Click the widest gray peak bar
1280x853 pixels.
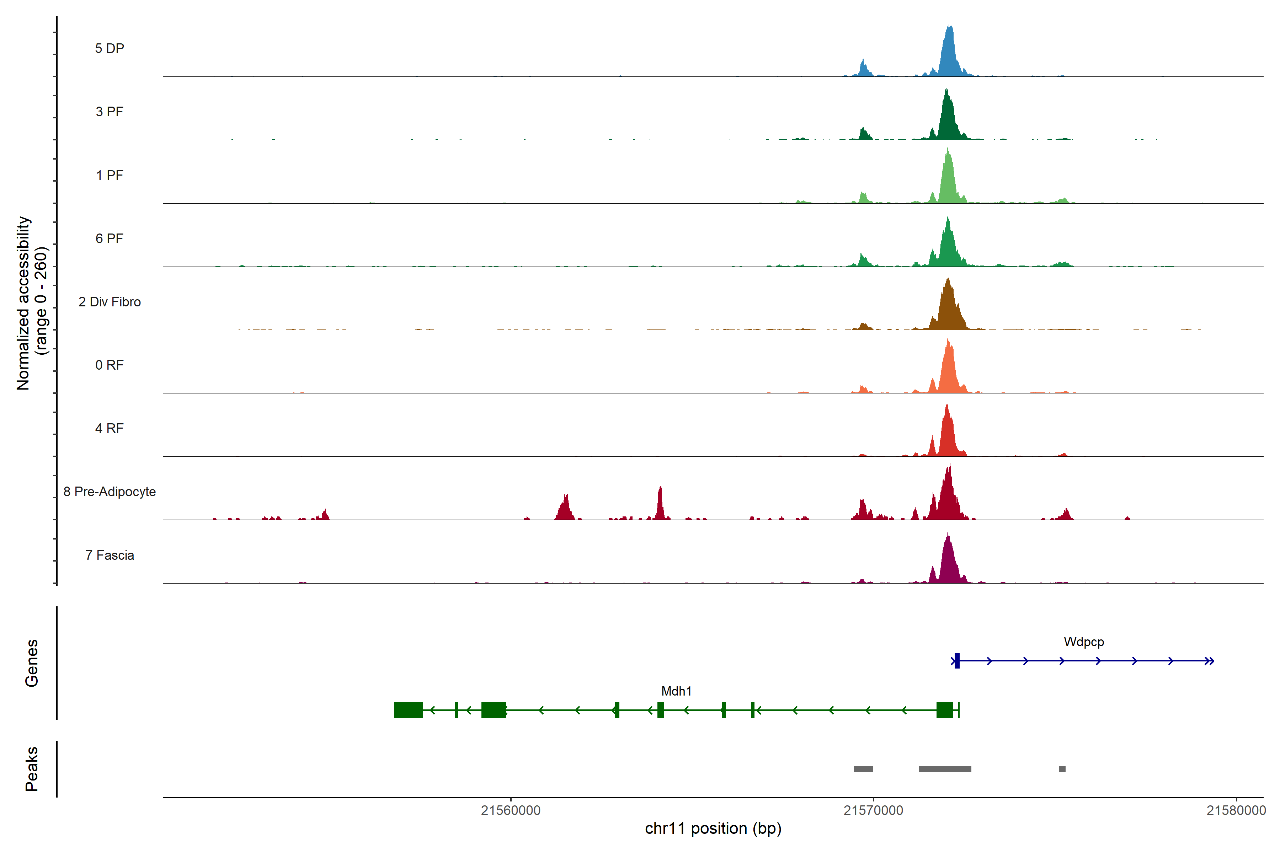click(x=945, y=769)
